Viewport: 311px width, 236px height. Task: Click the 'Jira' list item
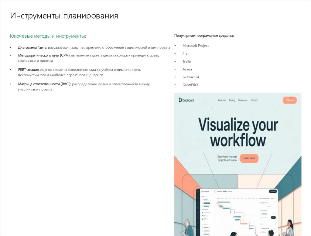[x=185, y=53]
